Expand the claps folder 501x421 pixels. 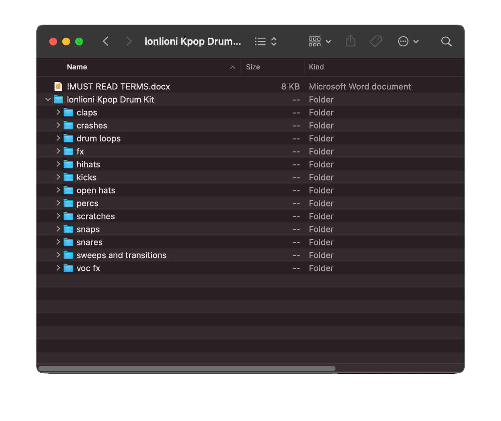pyautogui.click(x=58, y=112)
